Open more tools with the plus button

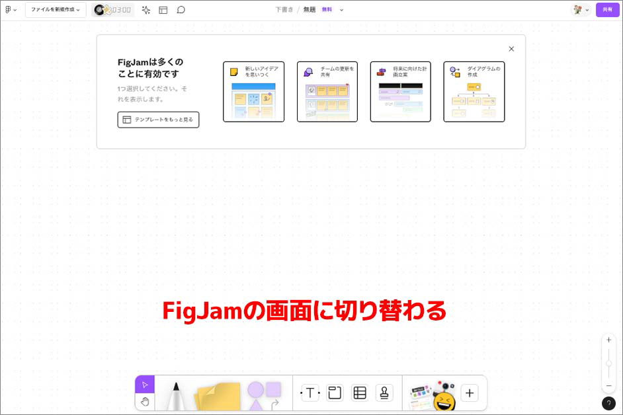(x=470, y=393)
